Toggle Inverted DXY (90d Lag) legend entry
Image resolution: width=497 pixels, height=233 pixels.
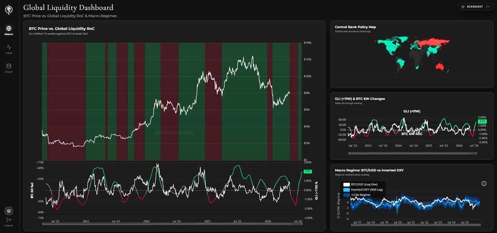pos(363,189)
